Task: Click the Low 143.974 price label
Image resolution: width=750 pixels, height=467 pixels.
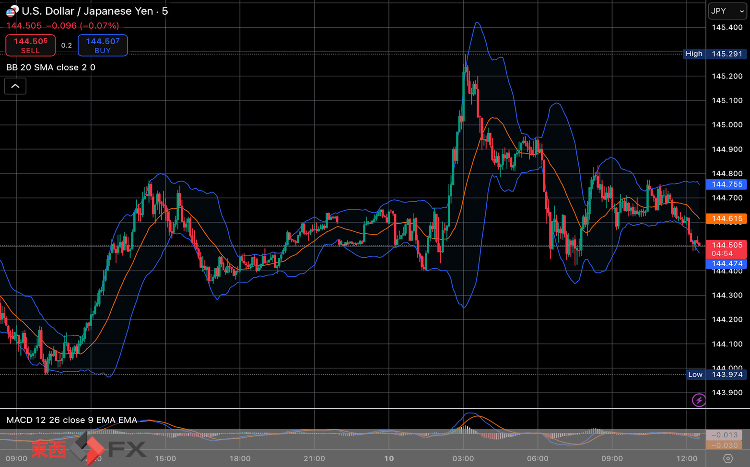Action: point(716,375)
